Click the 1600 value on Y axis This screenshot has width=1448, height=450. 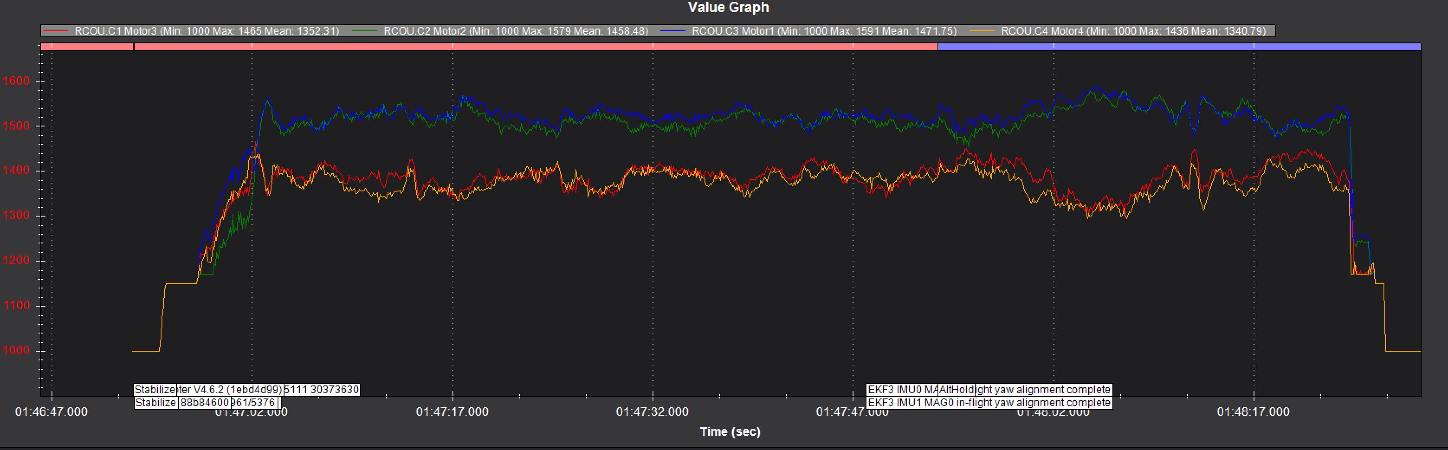tap(16, 81)
